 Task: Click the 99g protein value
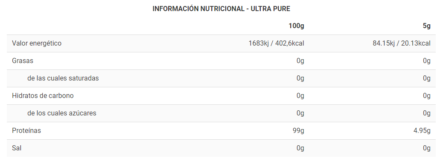tap(298, 130)
